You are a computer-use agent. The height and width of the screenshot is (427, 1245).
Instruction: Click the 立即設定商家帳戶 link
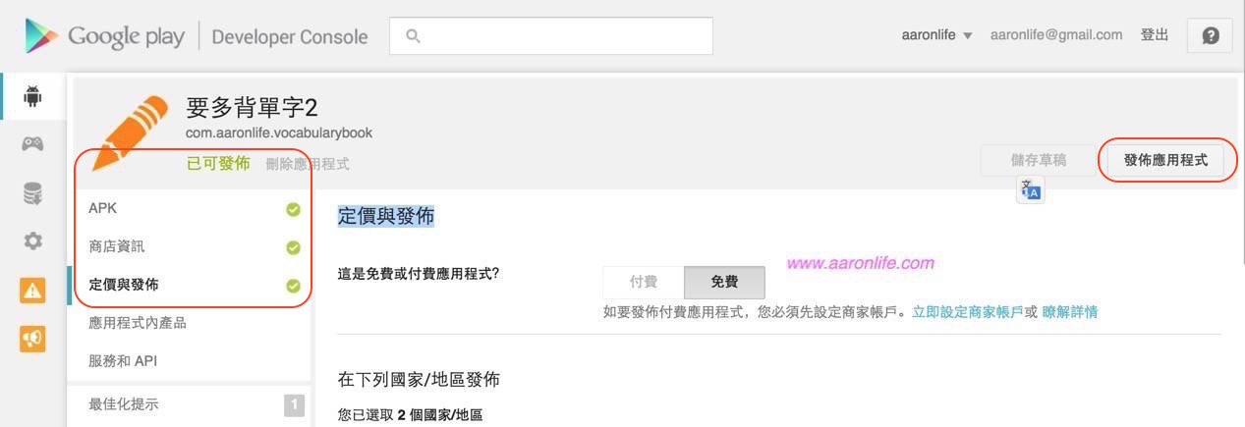[966, 312]
